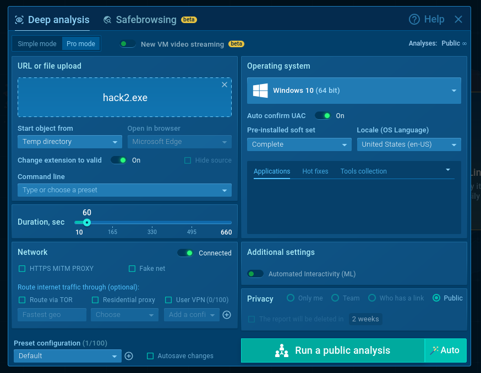This screenshot has width=481, height=373.
Task: Add a preset with the plus icon next to Default
Action: click(x=129, y=356)
